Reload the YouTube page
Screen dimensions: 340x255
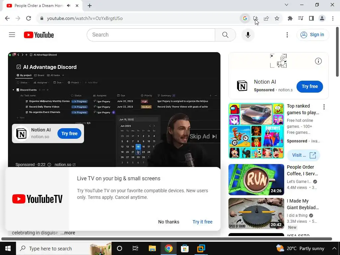(x=29, y=19)
